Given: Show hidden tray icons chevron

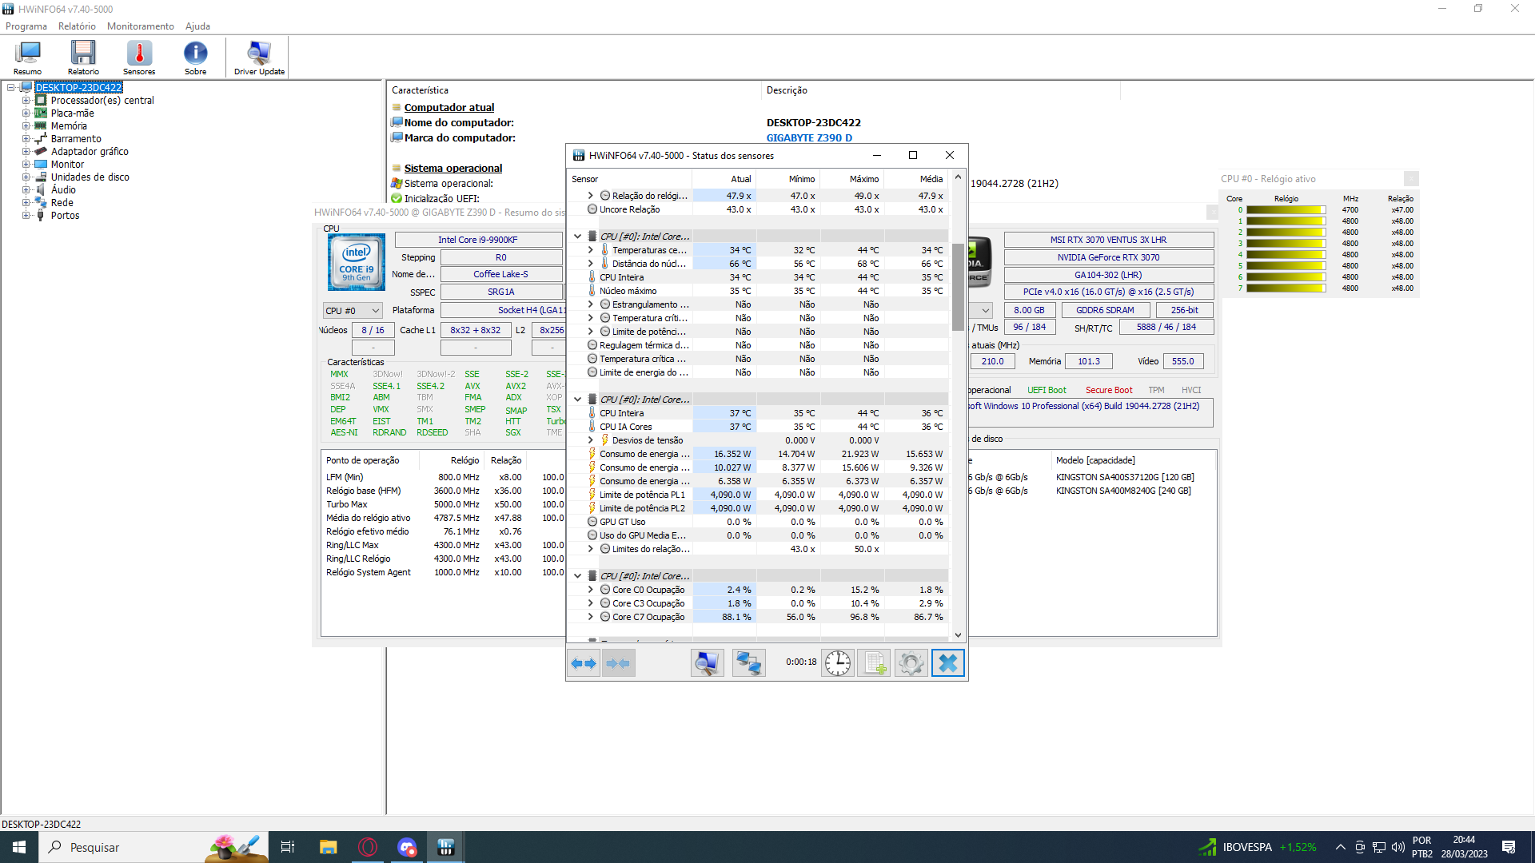Looking at the screenshot, I should coord(1341,847).
